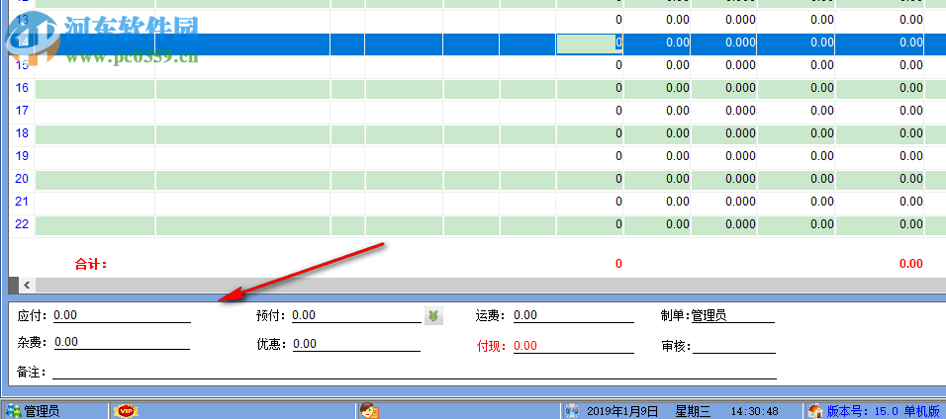This screenshot has width=946, height=419.
Task: Click the 0.000 cell in row 20
Action: (724, 179)
